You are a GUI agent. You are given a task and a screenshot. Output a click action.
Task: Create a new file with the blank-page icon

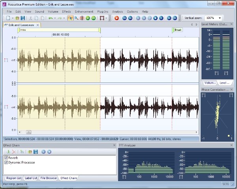pos(8,18)
